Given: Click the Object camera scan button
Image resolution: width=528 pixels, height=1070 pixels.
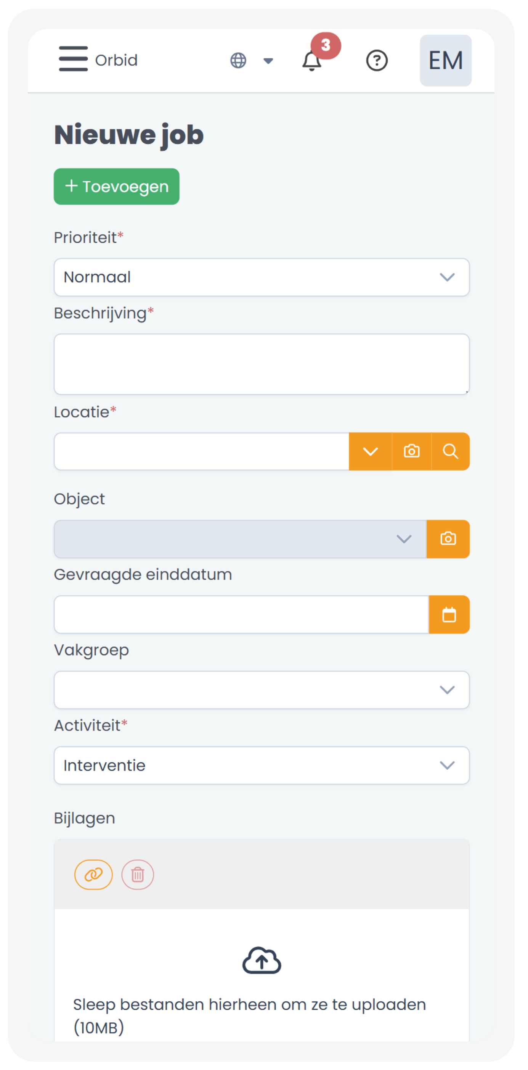Looking at the screenshot, I should pyautogui.click(x=448, y=539).
